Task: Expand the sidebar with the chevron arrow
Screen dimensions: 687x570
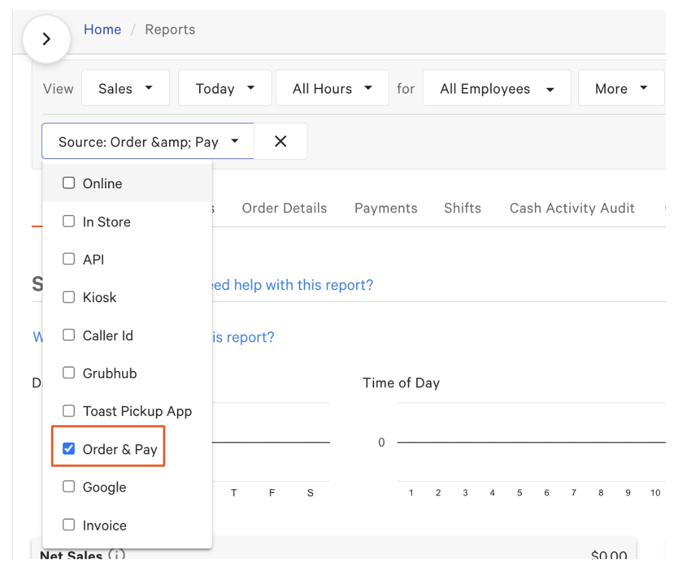Action: coord(46,39)
